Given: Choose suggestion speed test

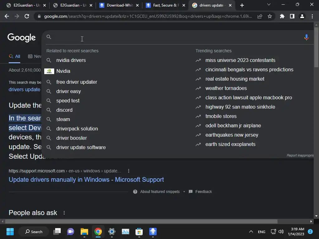Looking at the screenshot, I should pos(68,101).
